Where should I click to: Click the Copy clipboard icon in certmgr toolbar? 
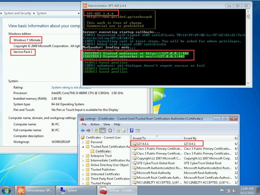[110, 131]
